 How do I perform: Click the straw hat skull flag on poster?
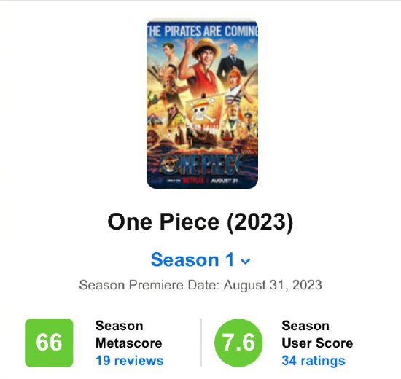pyautogui.click(x=204, y=110)
